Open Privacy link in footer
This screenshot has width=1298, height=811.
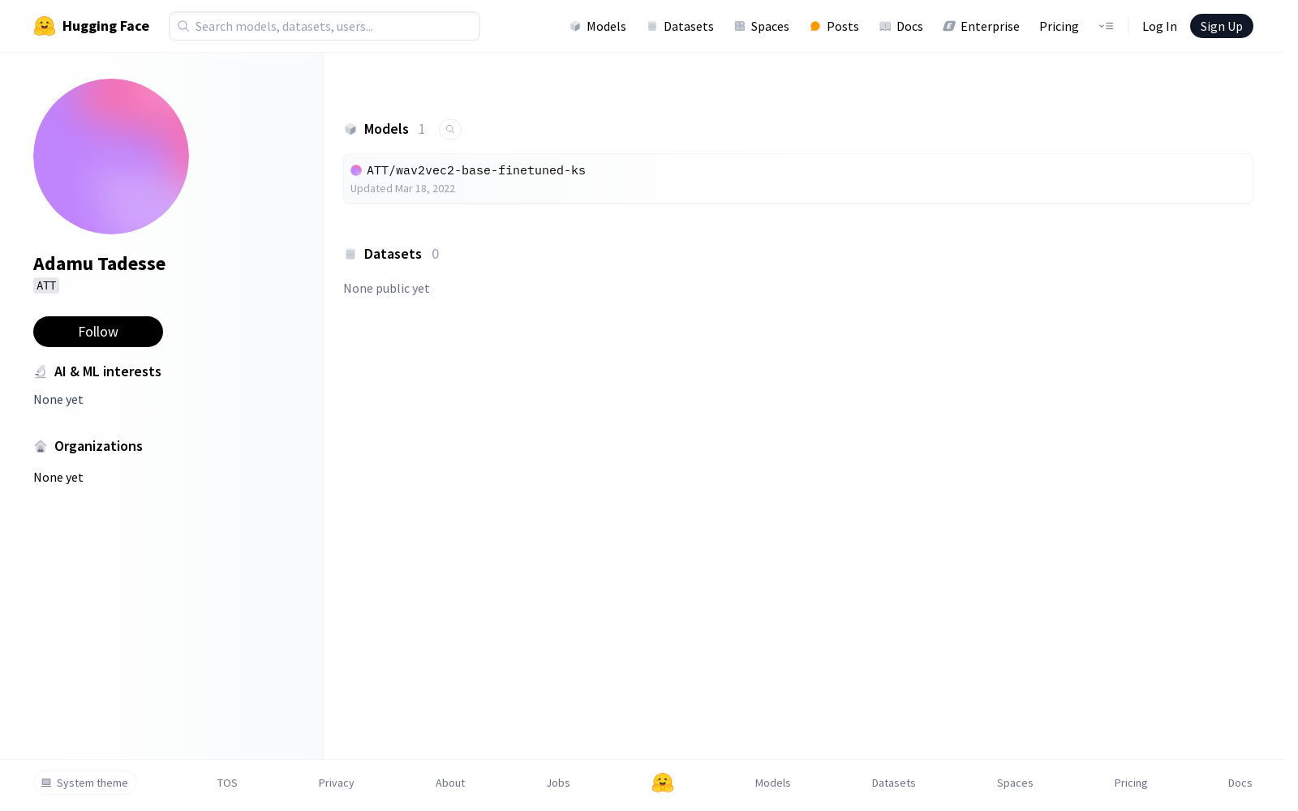pos(337,783)
